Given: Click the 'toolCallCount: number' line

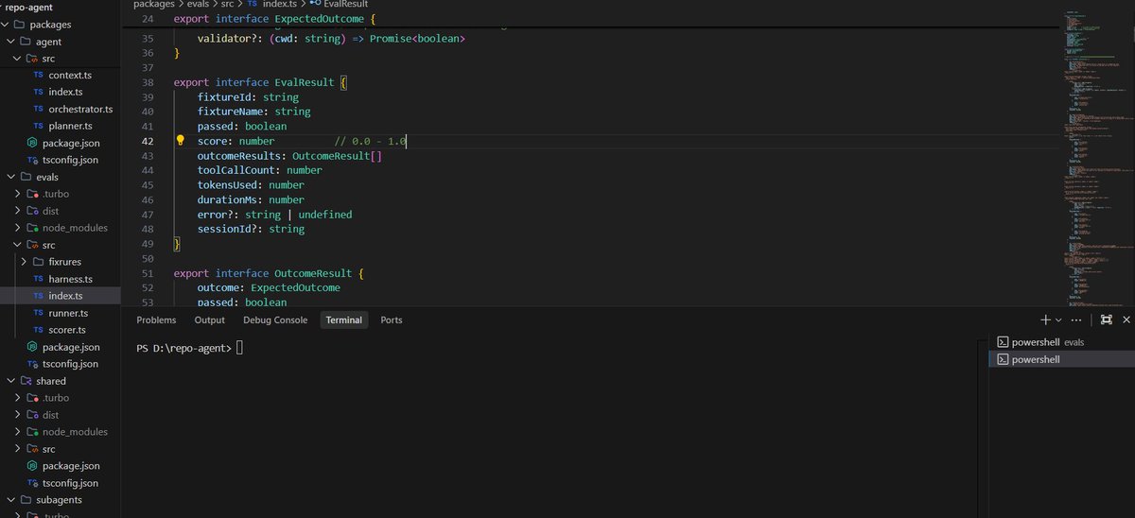Looking at the screenshot, I should pyautogui.click(x=259, y=170).
